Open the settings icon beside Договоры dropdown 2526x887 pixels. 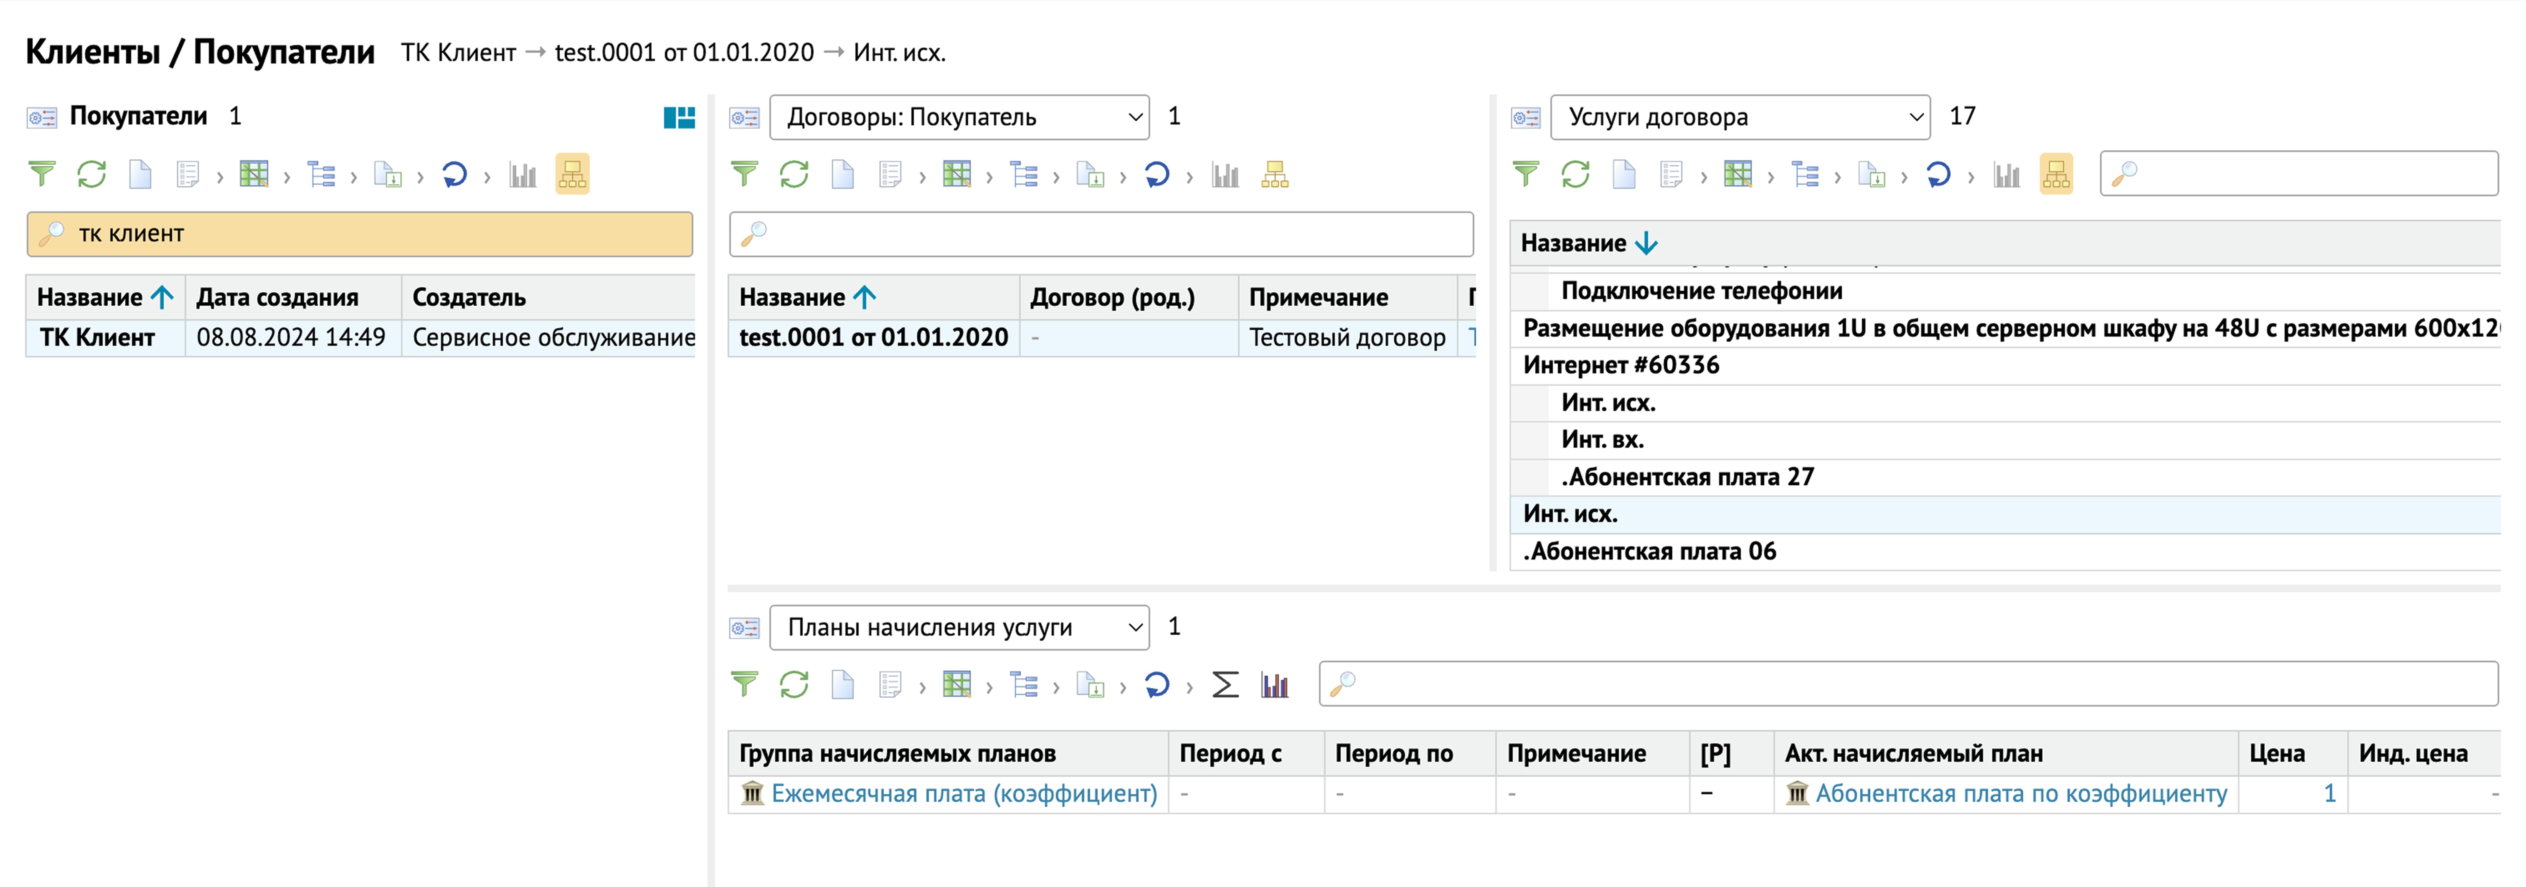[744, 118]
